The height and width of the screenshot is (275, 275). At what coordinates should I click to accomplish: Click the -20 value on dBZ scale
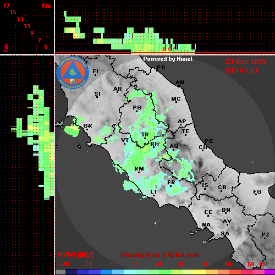[x=64, y=264]
